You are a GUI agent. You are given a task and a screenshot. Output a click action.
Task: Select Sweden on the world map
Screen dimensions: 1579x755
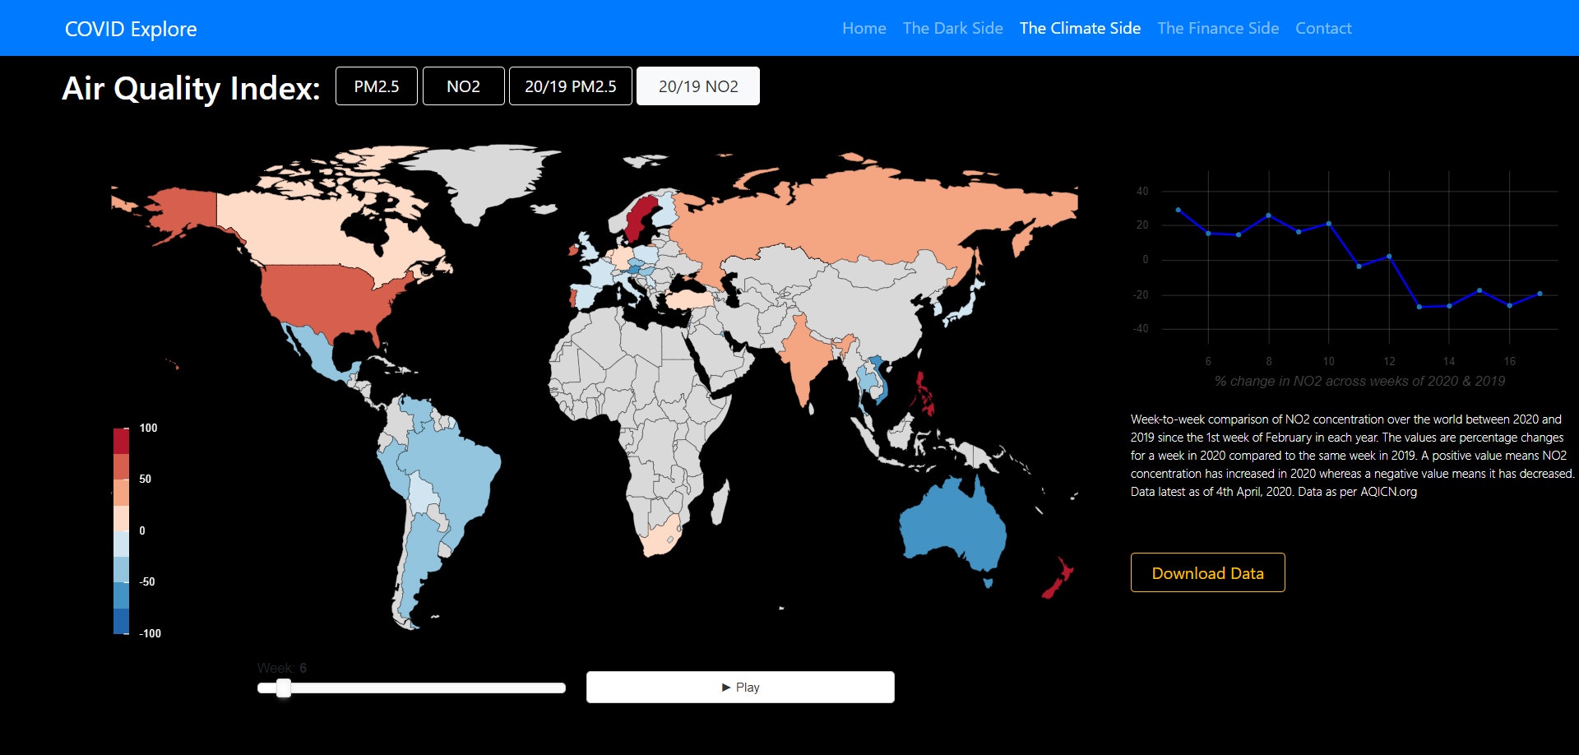coord(639,218)
